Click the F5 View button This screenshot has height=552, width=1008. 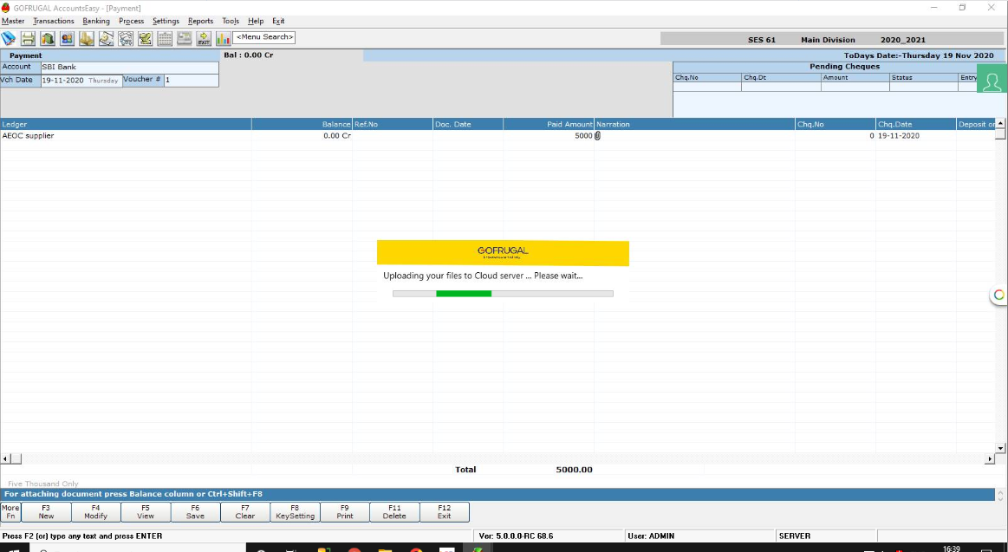point(146,512)
